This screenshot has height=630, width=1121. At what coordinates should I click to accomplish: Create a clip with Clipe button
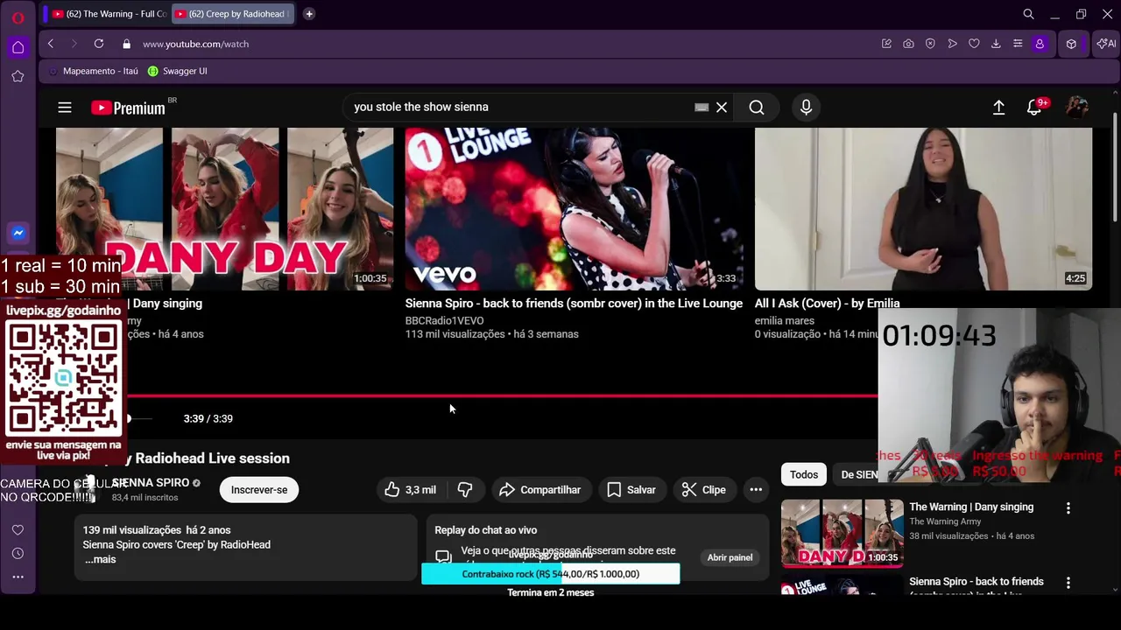703,490
